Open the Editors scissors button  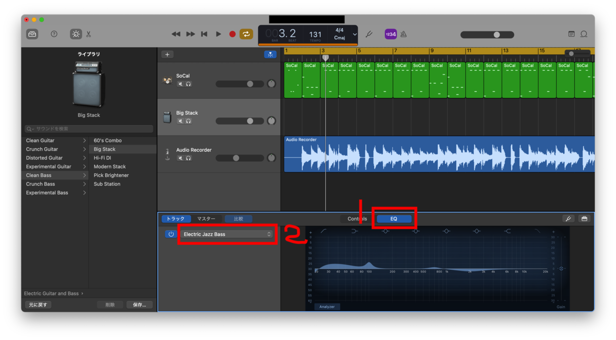tap(89, 34)
